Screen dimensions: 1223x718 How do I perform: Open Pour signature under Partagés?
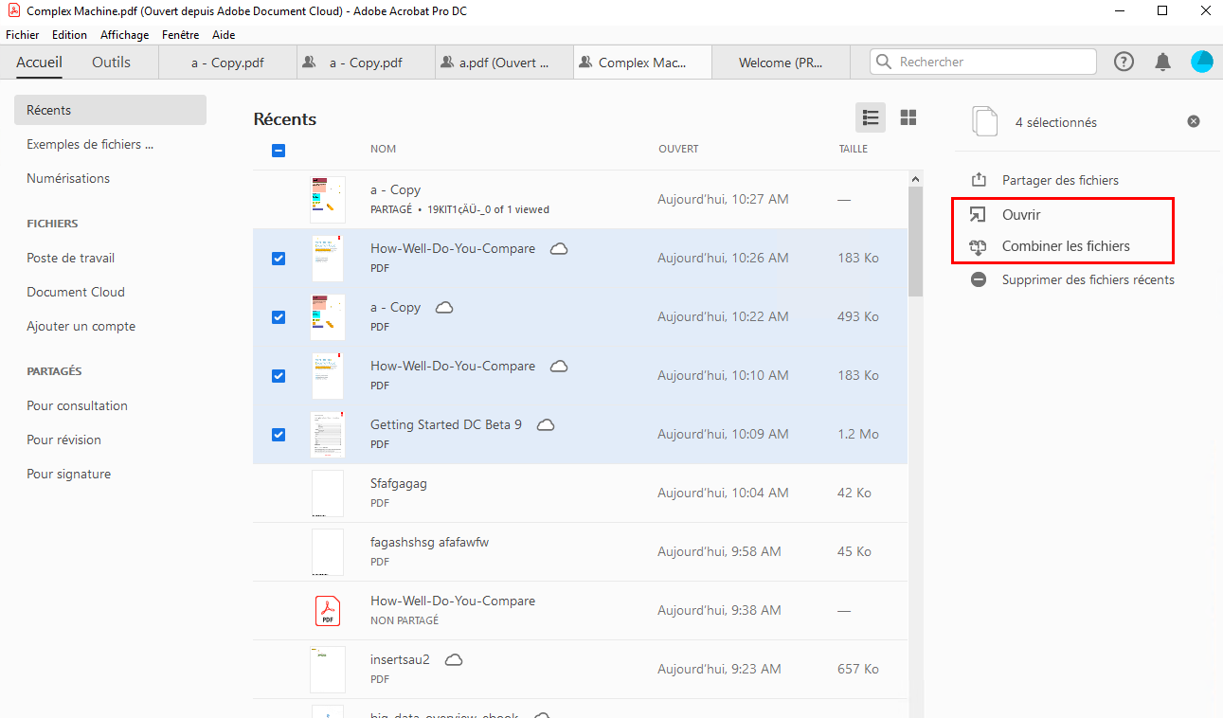point(68,474)
